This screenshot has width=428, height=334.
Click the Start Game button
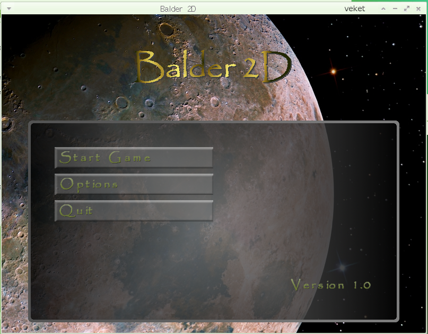click(134, 158)
